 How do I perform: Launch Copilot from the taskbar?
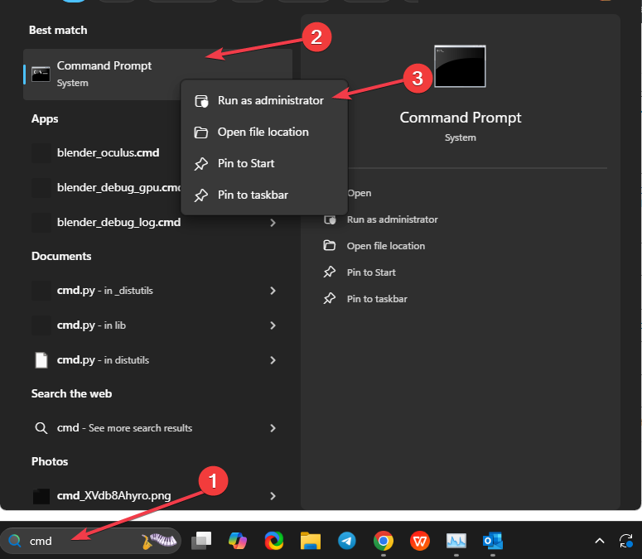[238, 541]
